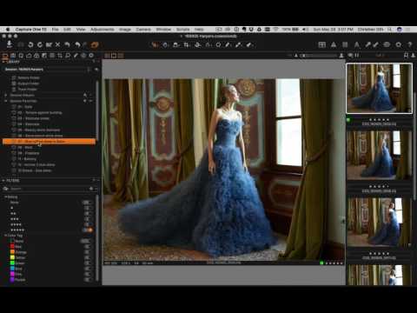Open the Adjustments menu
This screenshot has height=313, width=417.
pyautogui.click(x=103, y=30)
